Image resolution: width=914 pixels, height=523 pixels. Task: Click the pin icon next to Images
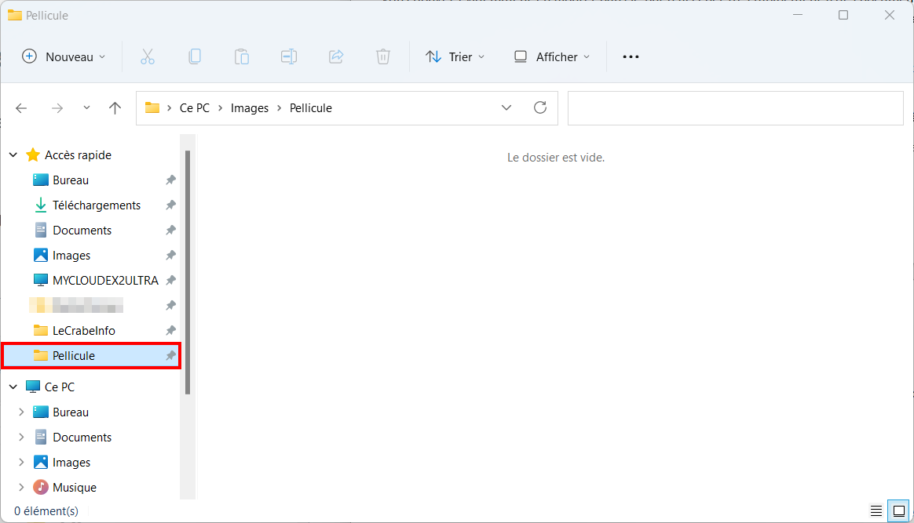coord(171,256)
